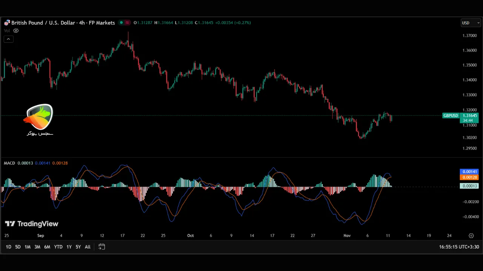Toggle the Vol indicator visibility eye
The height and width of the screenshot is (271, 483).
[x=16, y=31]
